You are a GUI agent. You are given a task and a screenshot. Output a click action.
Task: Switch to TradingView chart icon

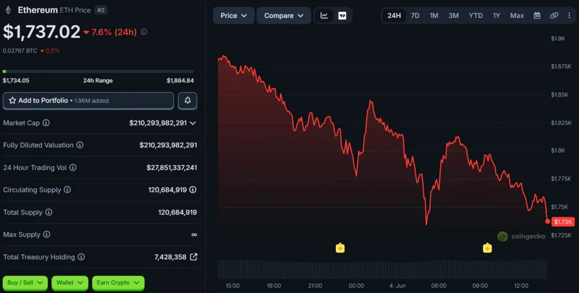[342, 16]
